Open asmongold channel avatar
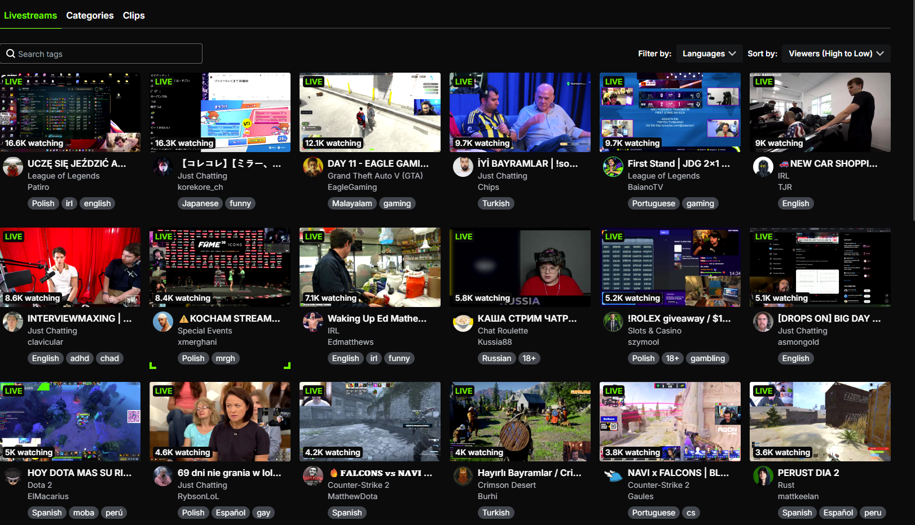This screenshot has width=915, height=525. [763, 322]
